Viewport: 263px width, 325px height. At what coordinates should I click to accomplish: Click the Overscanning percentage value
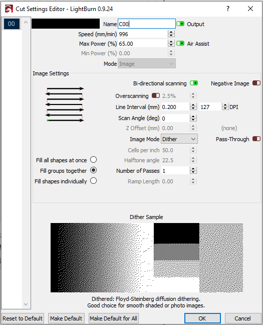[175, 96]
